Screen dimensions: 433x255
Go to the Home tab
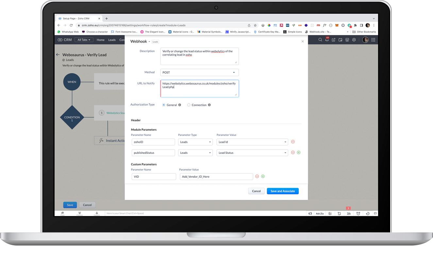pyautogui.click(x=101, y=40)
